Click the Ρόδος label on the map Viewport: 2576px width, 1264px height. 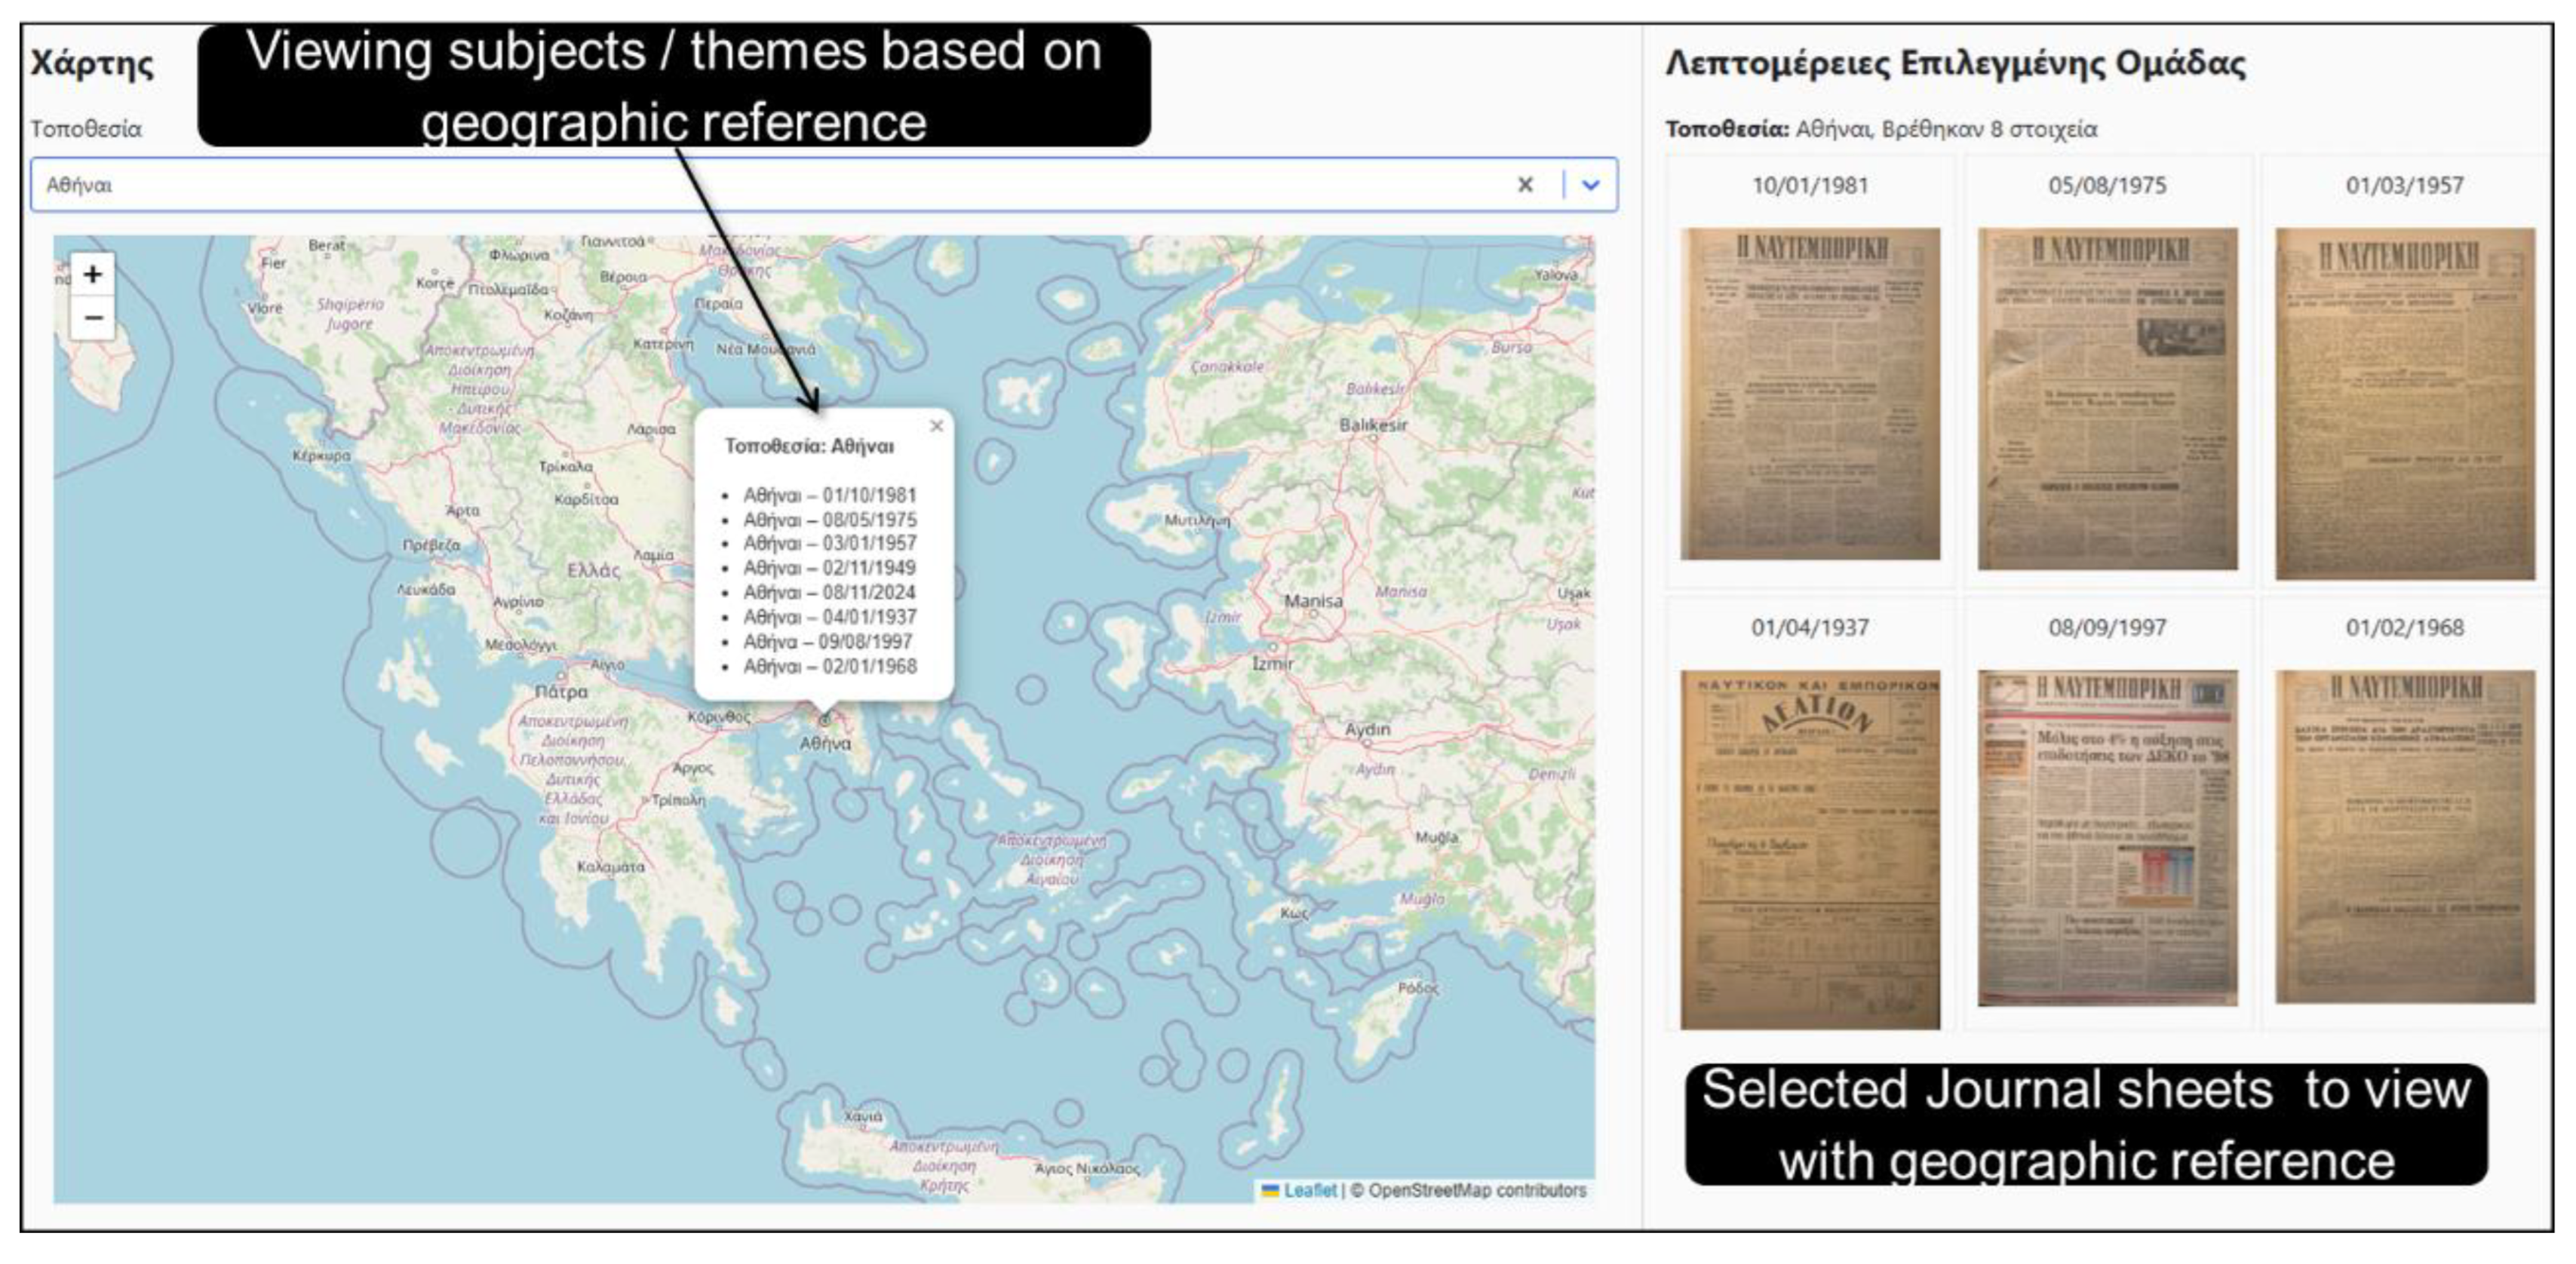[x=1418, y=988]
